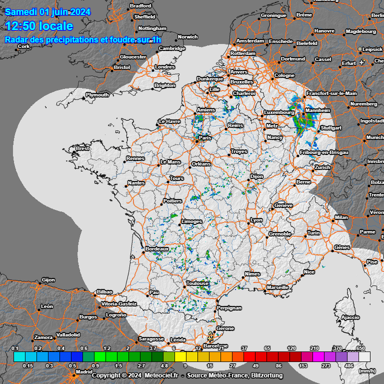Viewport: 384px width, 384px height.
Task: Click the radar des précipitations title
Action: 82,39
